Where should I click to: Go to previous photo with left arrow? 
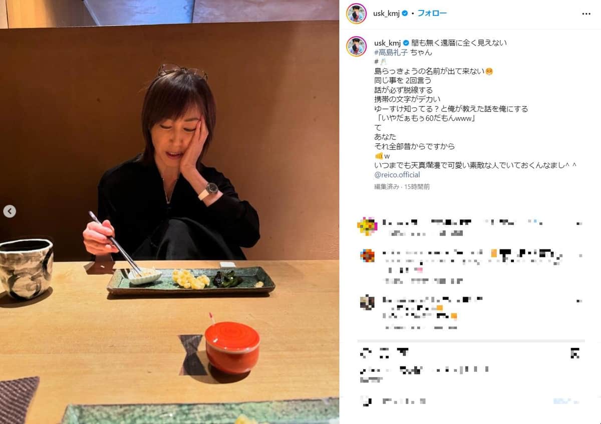coord(10,211)
